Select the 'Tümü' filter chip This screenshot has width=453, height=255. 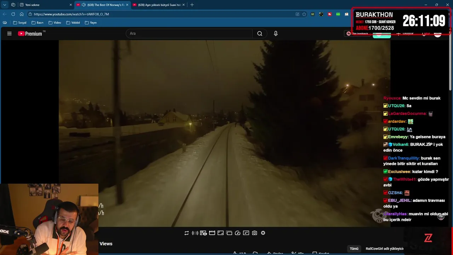click(x=354, y=249)
